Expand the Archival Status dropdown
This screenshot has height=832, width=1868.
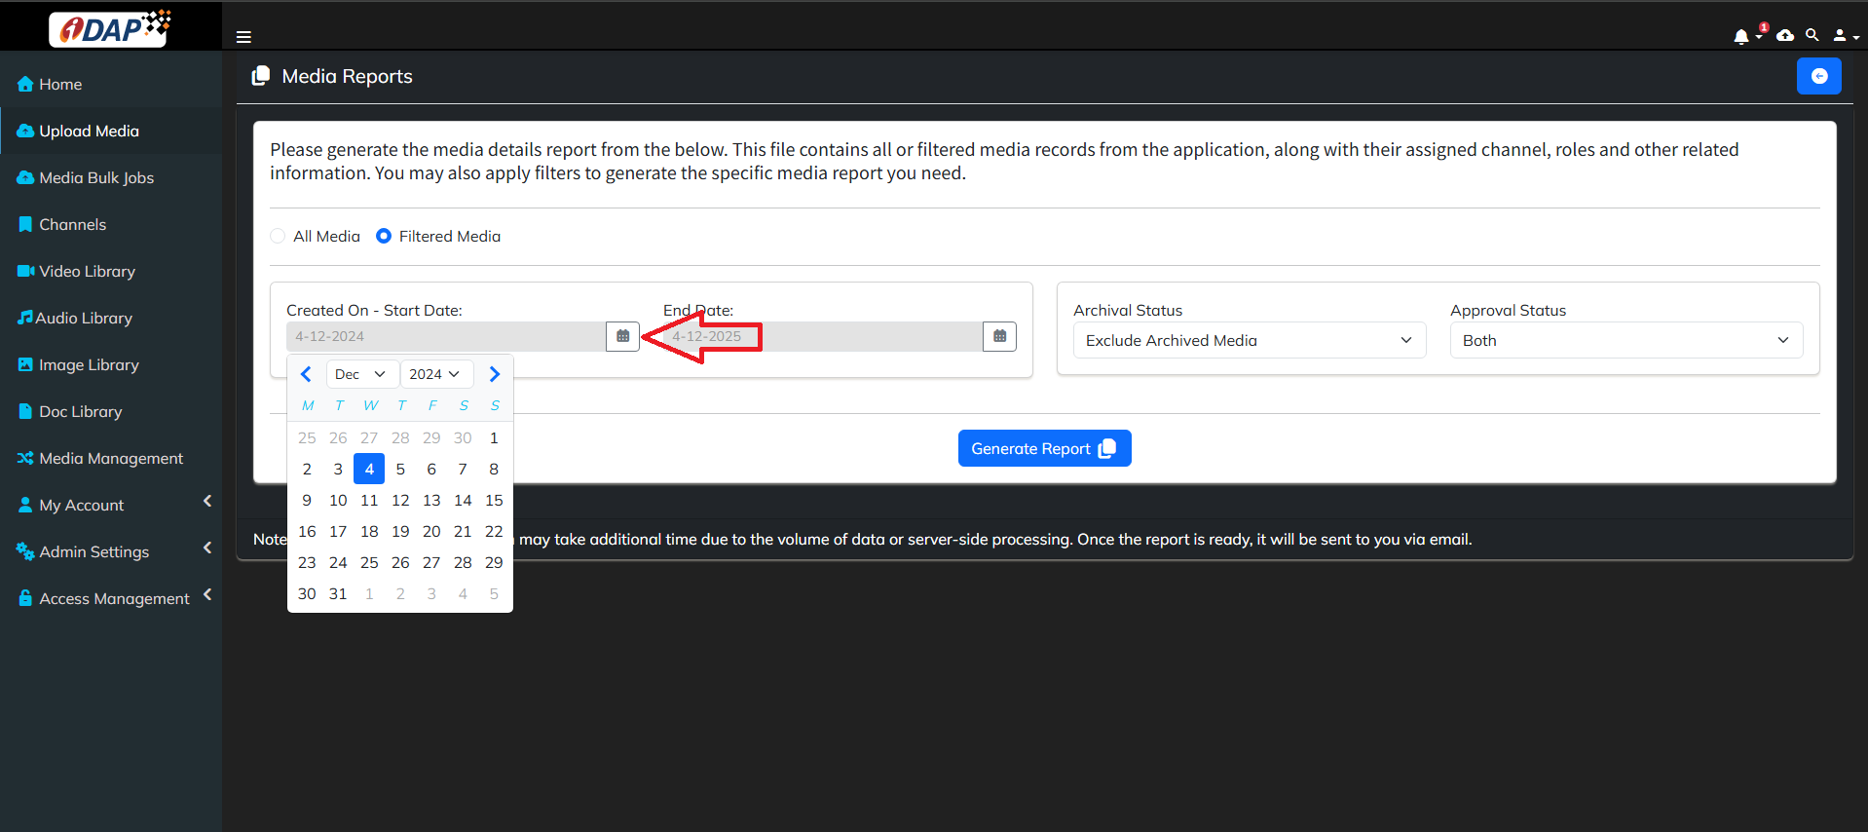tap(1249, 340)
